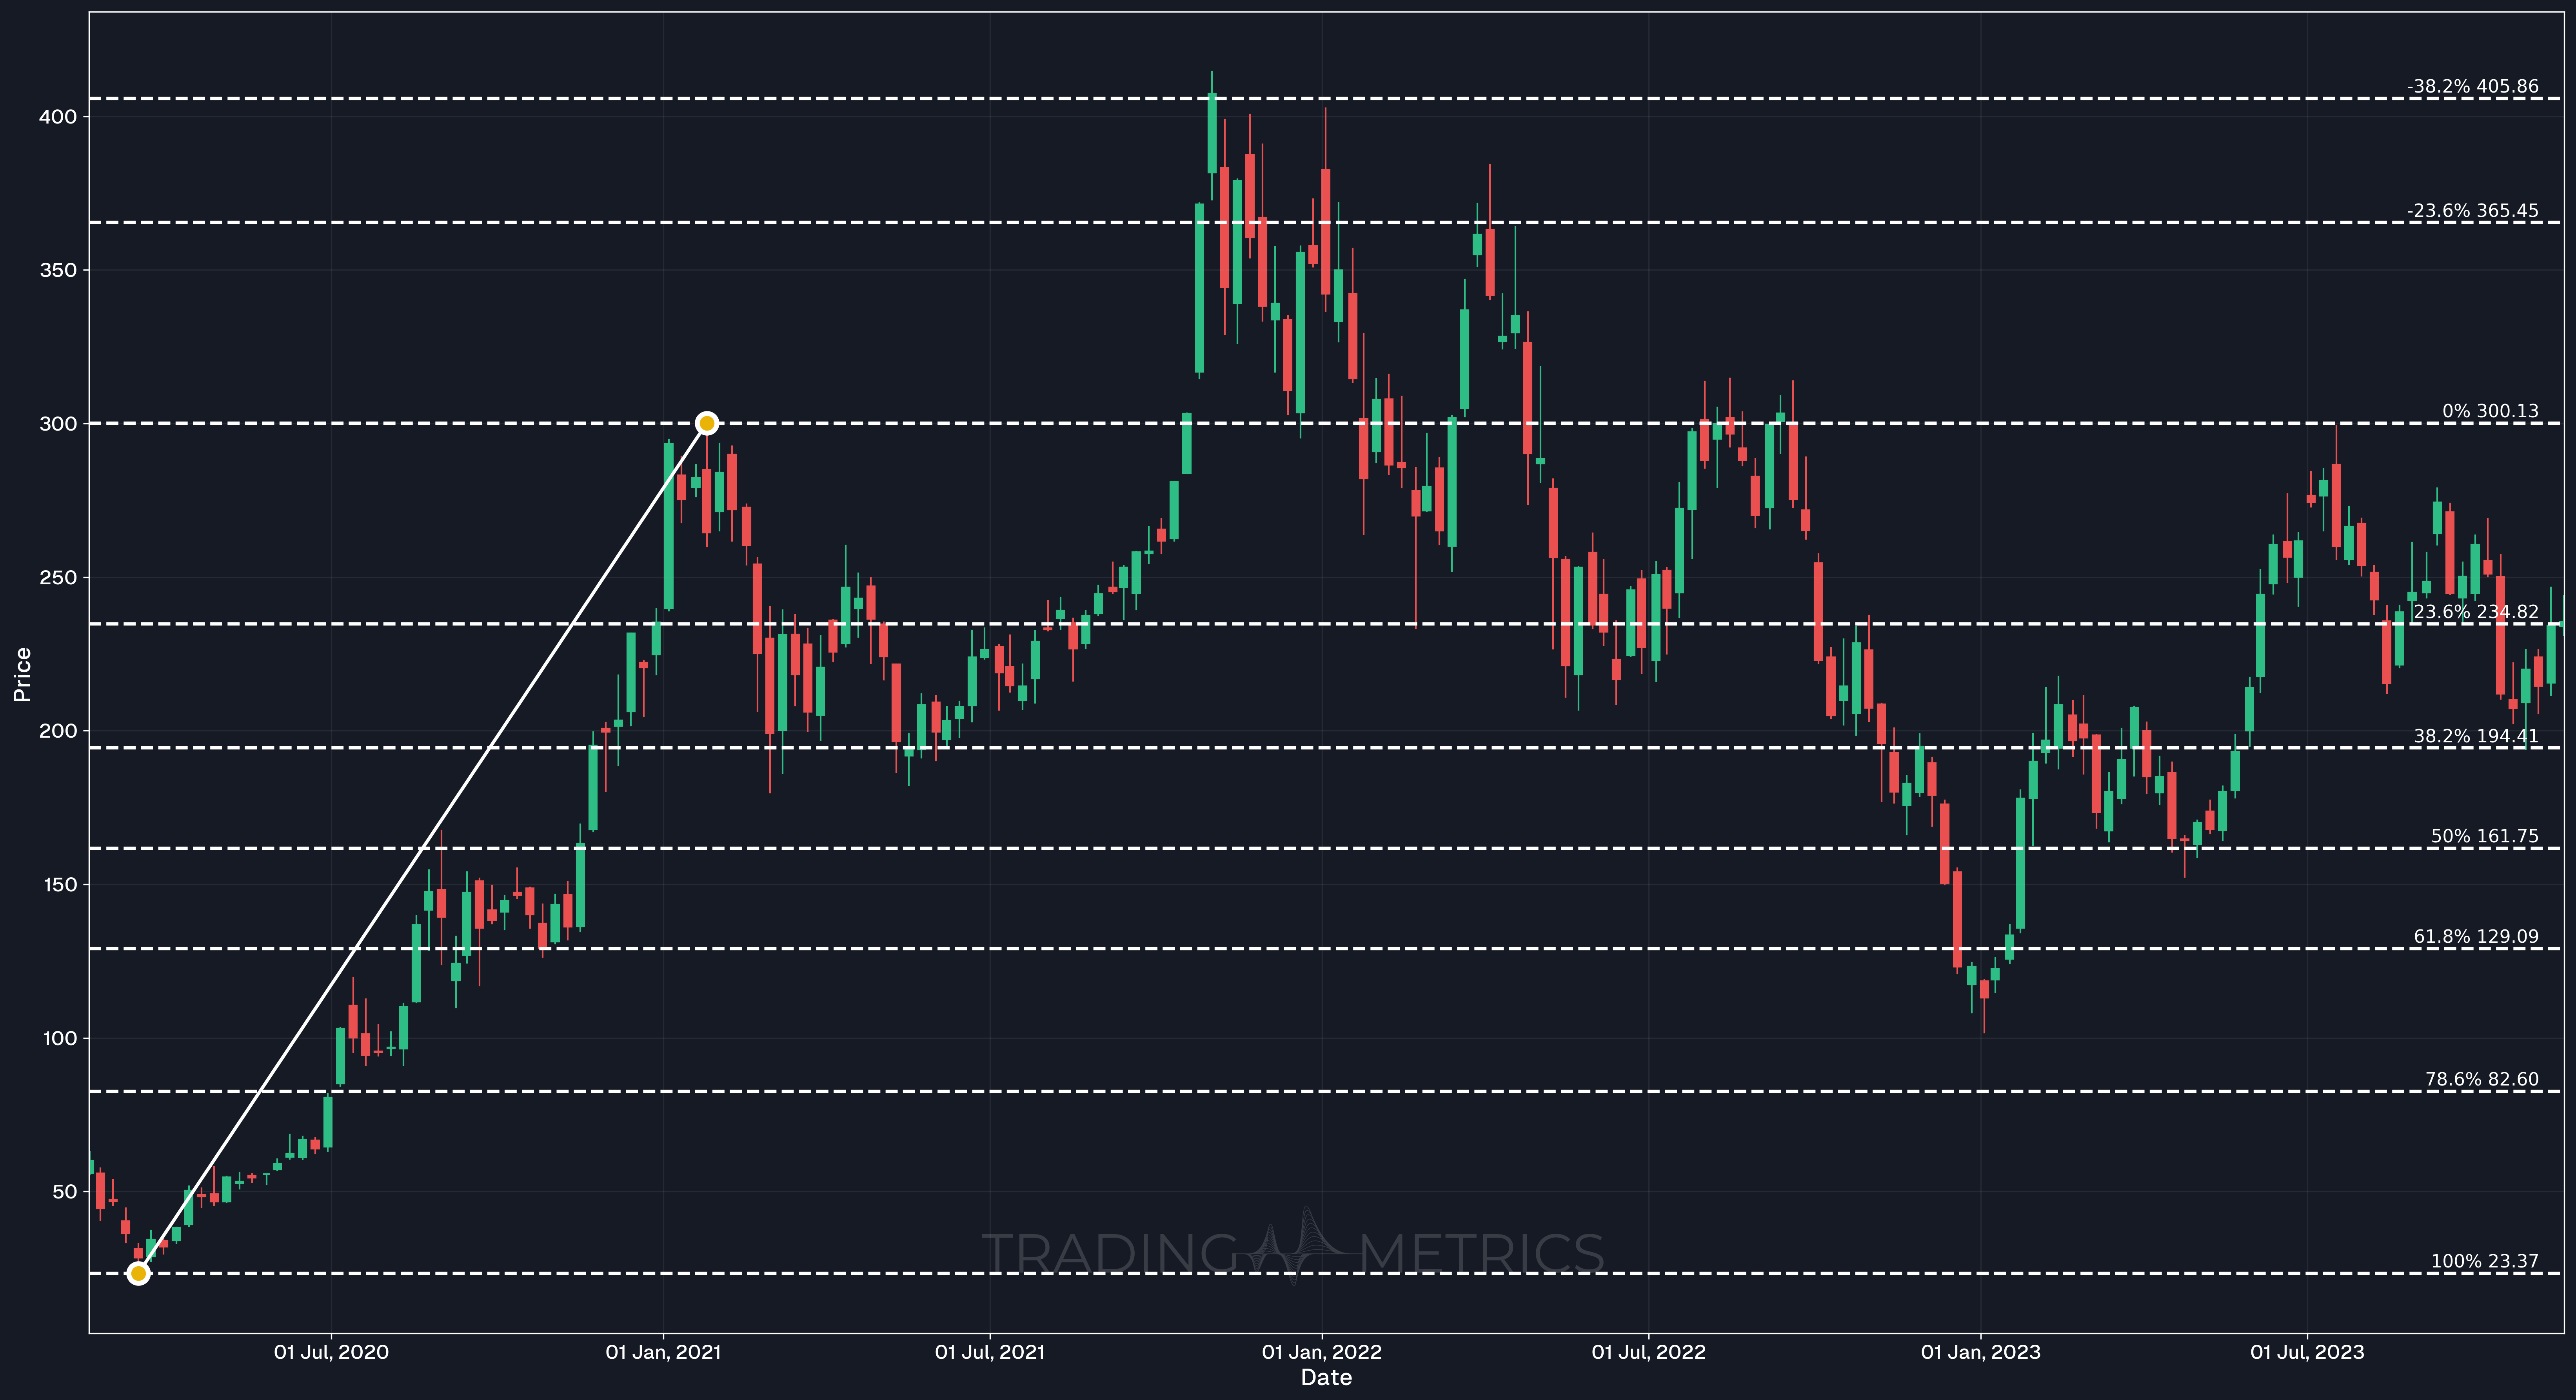The height and width of the screenshot is (1400, 2576).
Task: Click the 'Date' x-axis title
Action: pyautogui.click(x=1326, y=1378)
